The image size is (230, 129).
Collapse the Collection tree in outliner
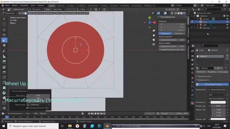[195, 16]
